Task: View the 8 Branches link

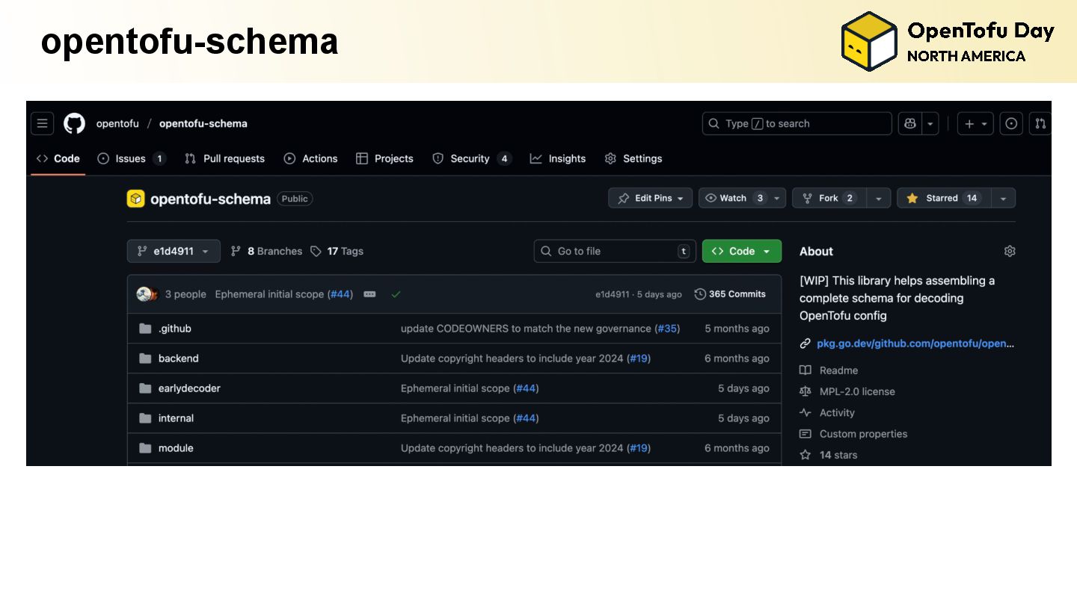Action: coord(266,251)
